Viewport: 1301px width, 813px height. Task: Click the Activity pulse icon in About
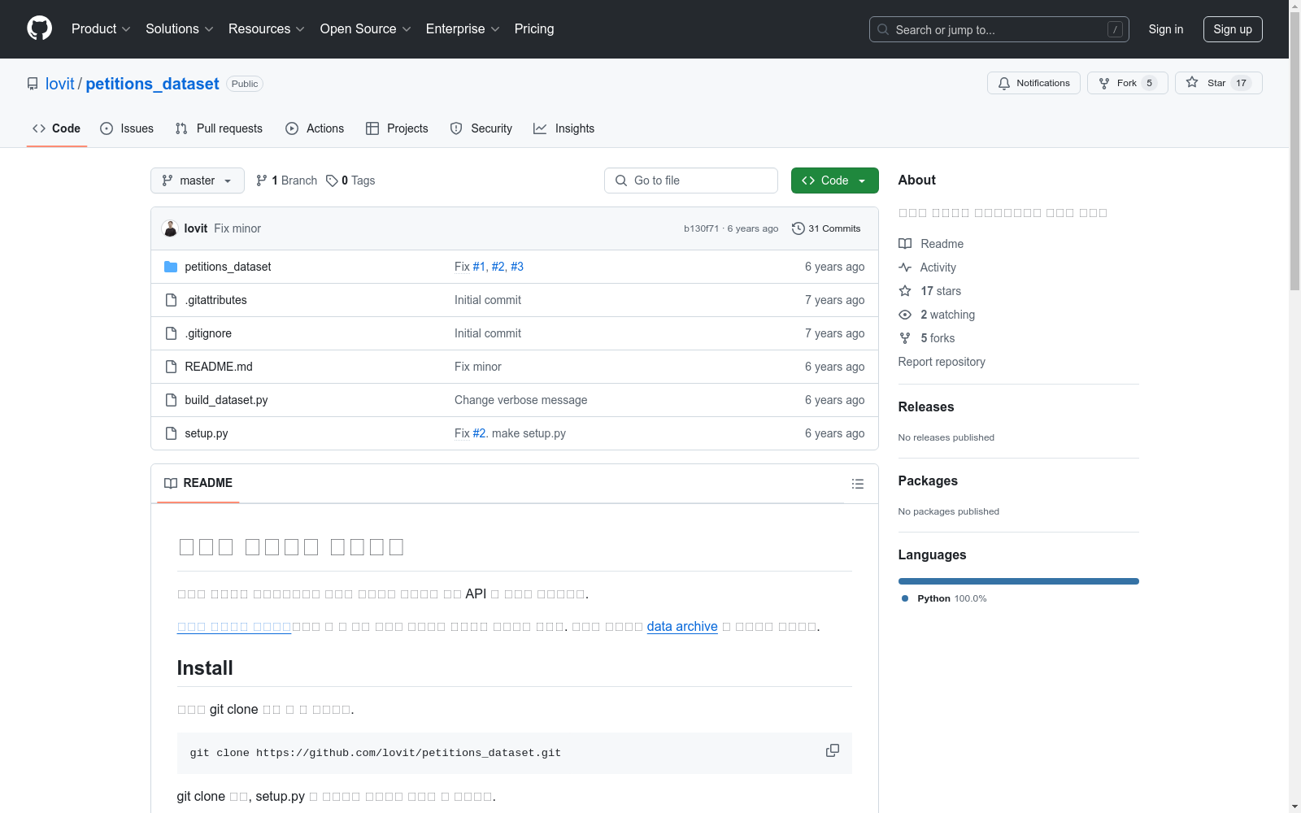(905, 267)
